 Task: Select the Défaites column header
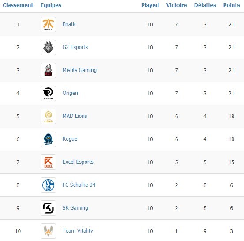tap(205, 5)
